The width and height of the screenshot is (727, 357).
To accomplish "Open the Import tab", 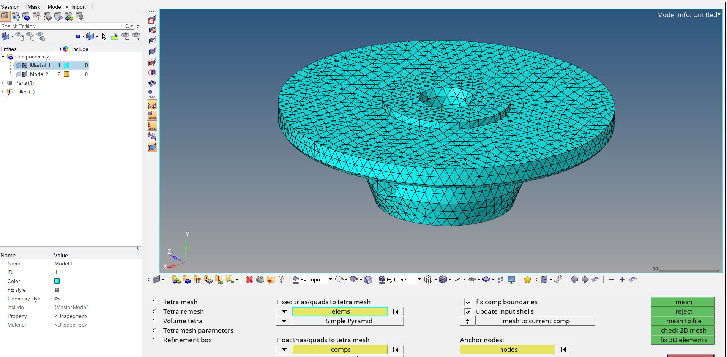I will tap(78, 6).
